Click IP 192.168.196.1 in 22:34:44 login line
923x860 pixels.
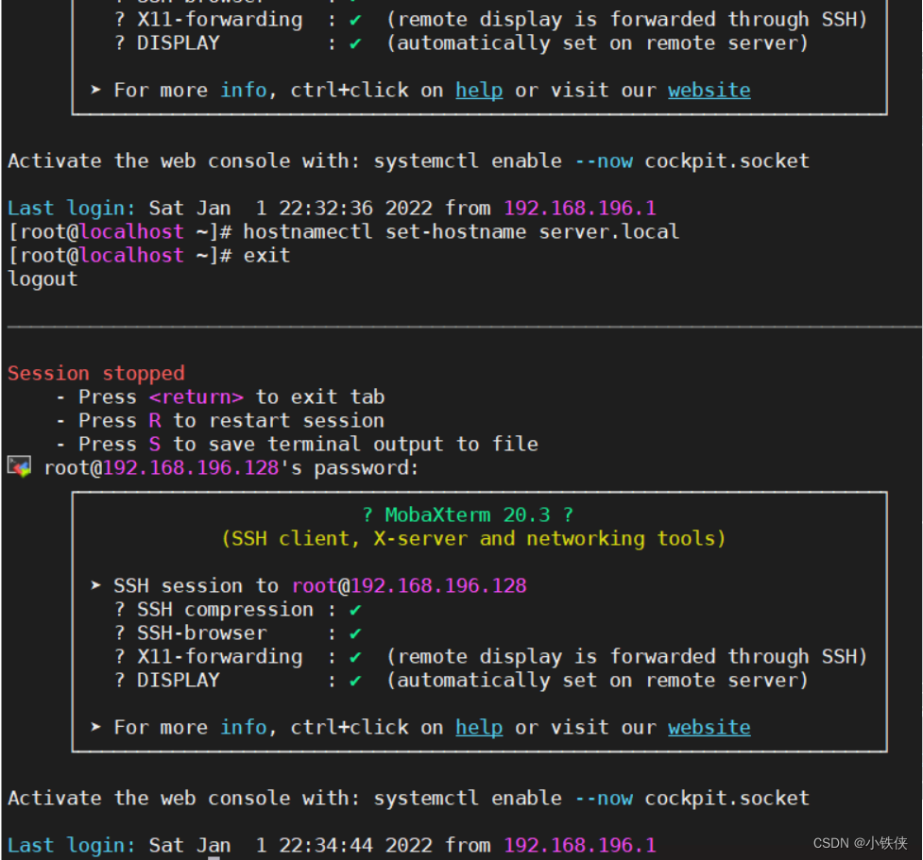(x=580, y=846)
